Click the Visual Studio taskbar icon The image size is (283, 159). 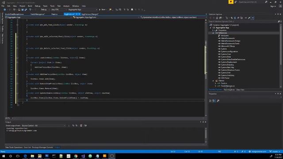point(83,156)
